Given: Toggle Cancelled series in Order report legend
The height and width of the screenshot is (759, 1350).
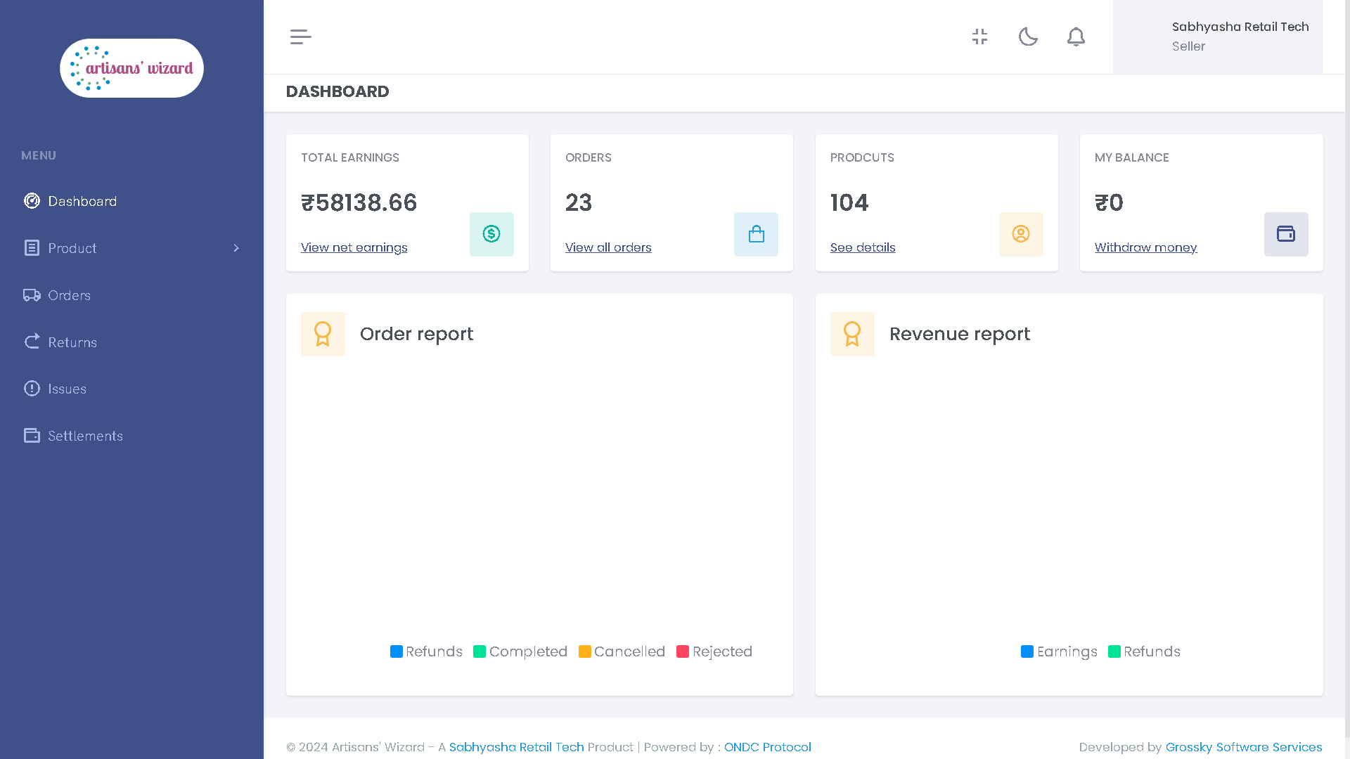Looking at the screenshot, I should click(x=622, y=651).
